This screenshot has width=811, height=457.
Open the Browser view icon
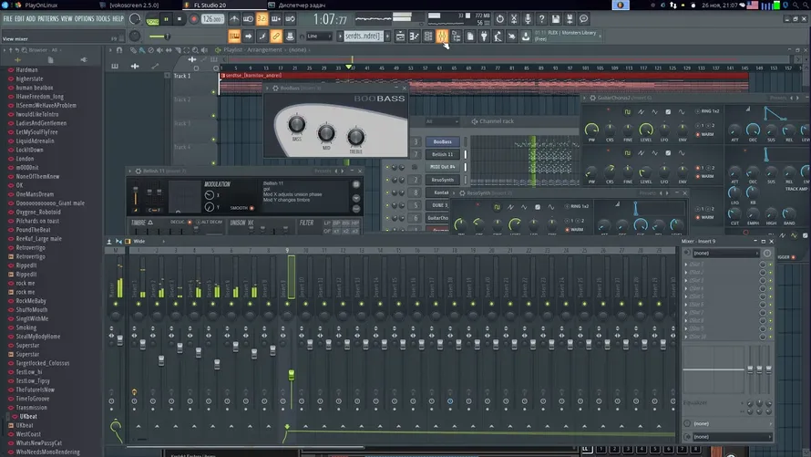(457, 36)
